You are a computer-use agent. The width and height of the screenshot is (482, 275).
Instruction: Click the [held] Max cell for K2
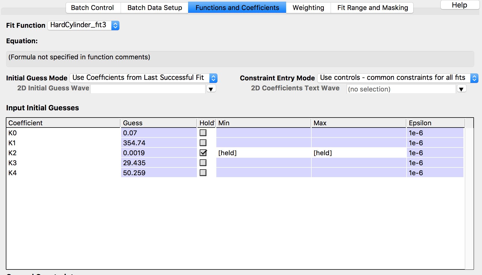359,153
